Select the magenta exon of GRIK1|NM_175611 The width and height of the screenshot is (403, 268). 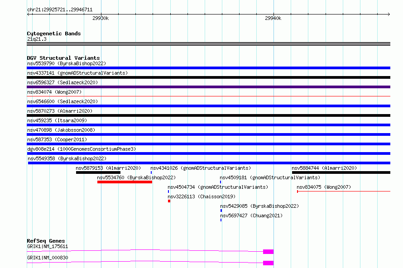[x=268, y=252]
